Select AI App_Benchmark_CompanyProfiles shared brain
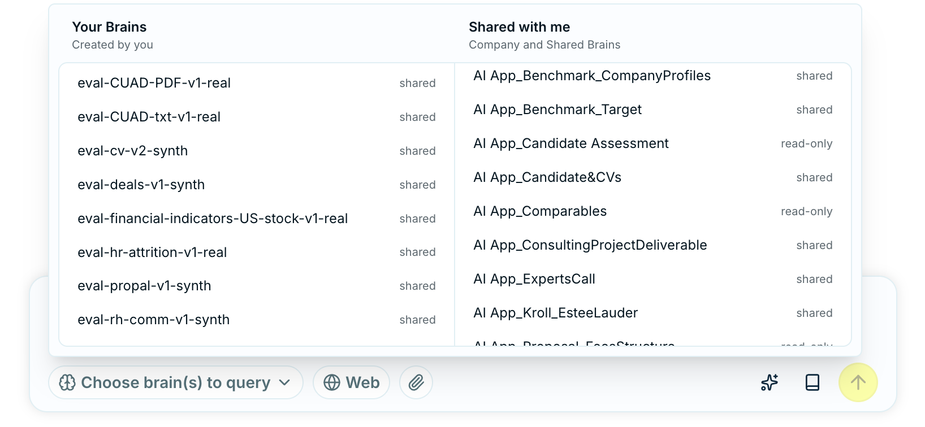 [653, 76]
